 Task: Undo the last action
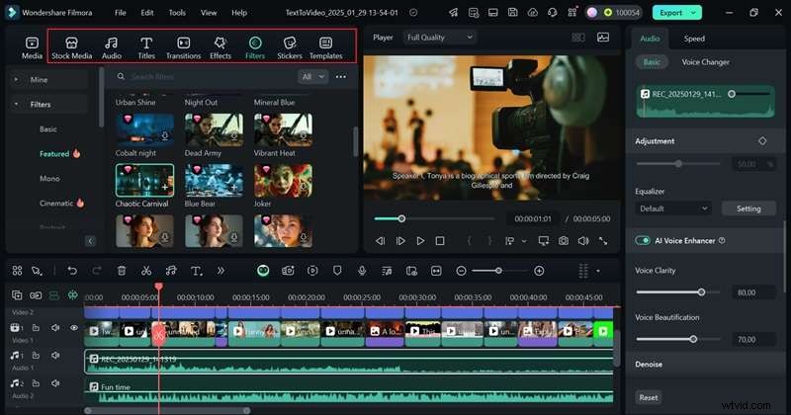coord(72,271)
